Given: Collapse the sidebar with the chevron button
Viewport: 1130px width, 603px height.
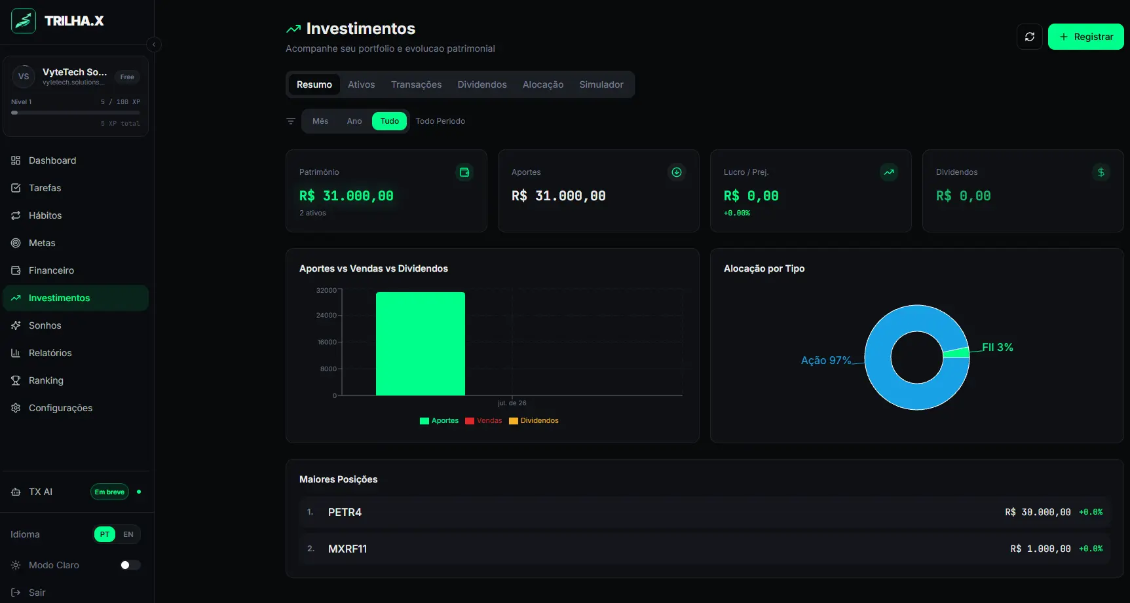Looking at the screenshot, I should click(x=154, y=45).
